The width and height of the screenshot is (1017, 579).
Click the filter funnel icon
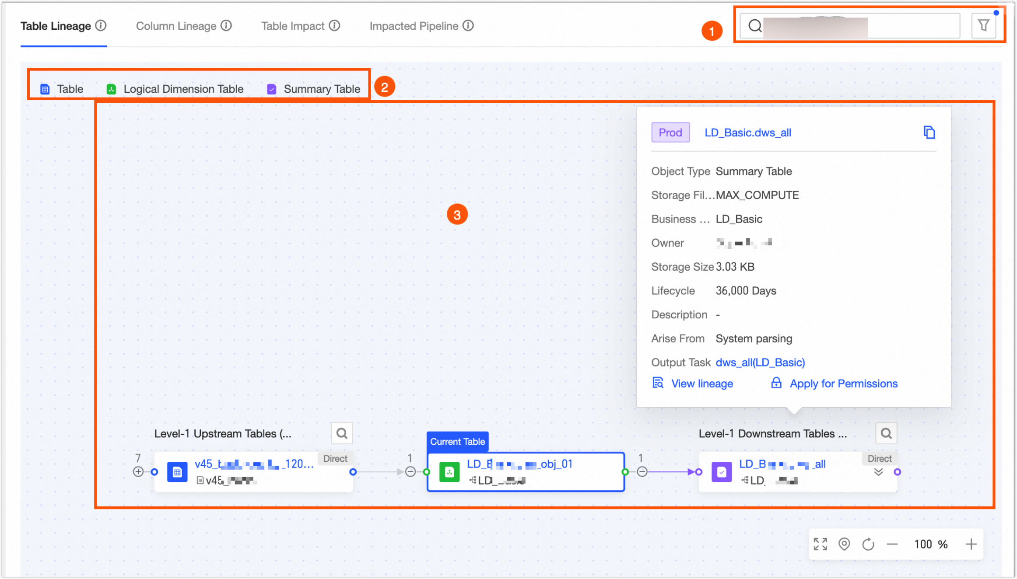coord(983,26)
